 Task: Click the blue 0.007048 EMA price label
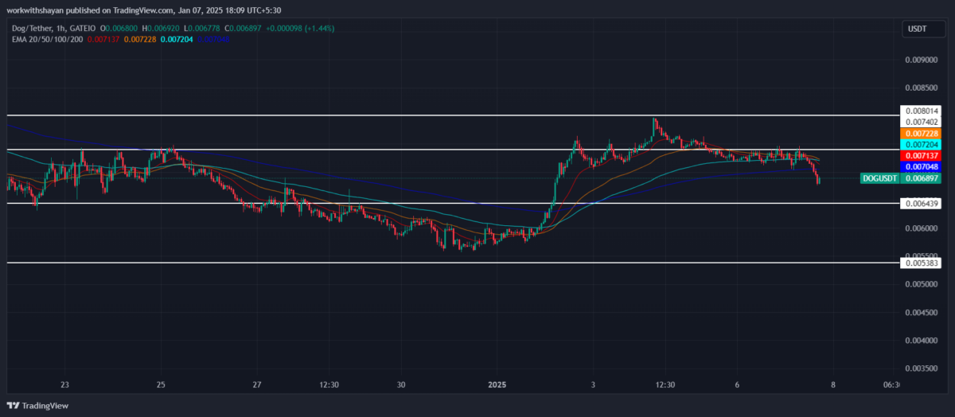point(921,167)
